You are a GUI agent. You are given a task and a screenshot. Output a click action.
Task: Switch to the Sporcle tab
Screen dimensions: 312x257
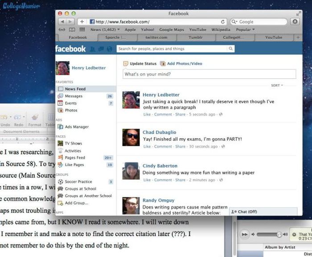tap(117, 37)
